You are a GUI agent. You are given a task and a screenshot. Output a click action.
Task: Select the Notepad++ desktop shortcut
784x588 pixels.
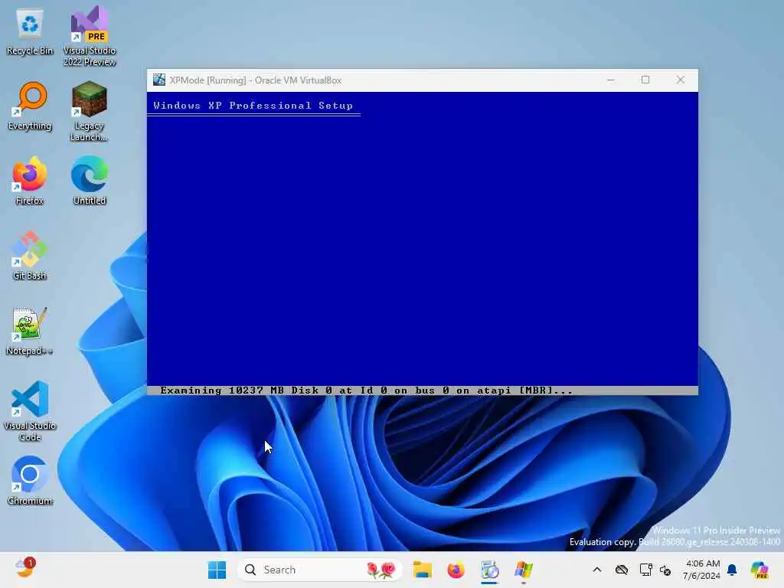point(30,331)
